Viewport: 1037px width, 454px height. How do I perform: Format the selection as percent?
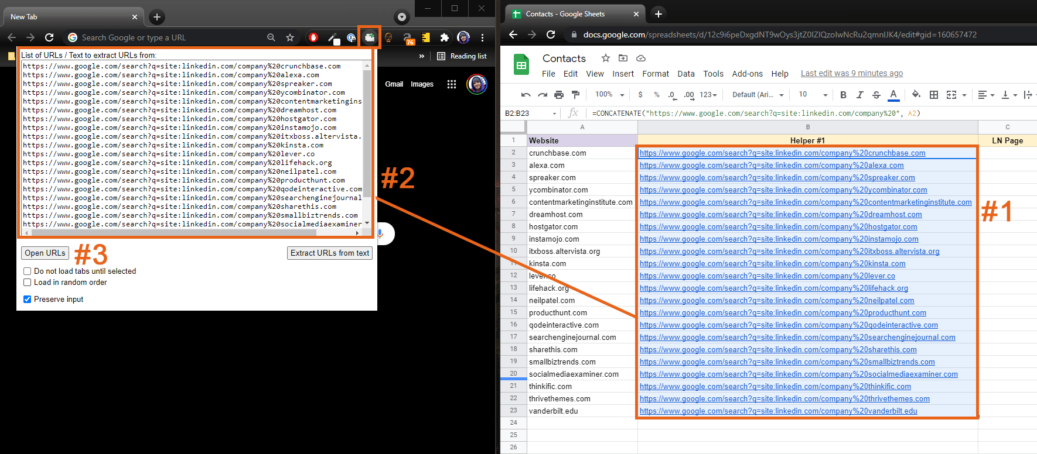click(657, 95)
